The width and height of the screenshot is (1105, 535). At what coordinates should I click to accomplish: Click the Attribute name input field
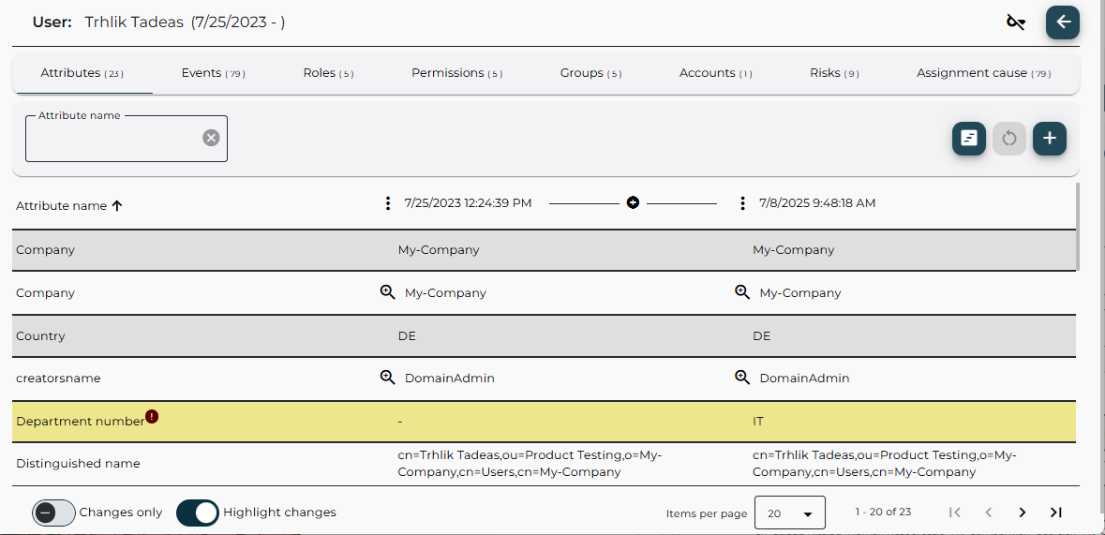point(112,140)
